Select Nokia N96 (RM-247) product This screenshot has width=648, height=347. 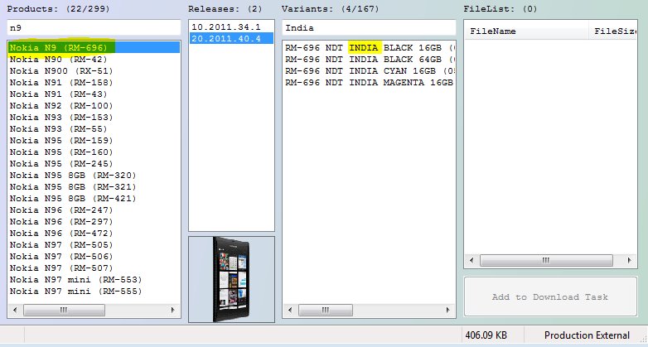[94, 210]
